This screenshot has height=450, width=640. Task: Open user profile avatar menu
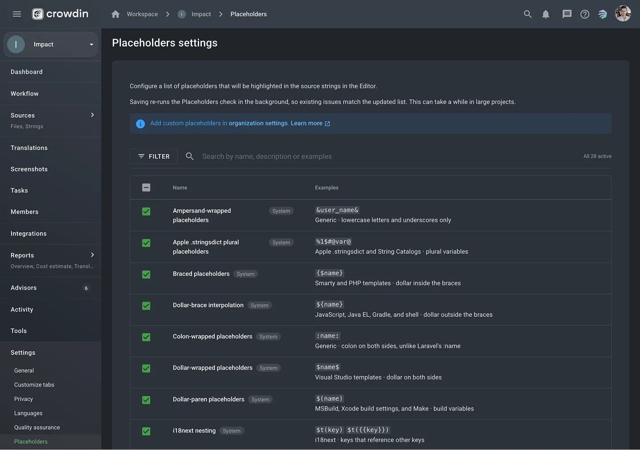click(x=623, y=14)
